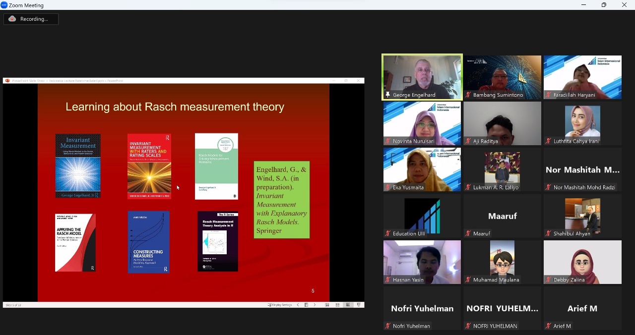The width and height of the screenshot is (635, 335).
Task: Click muted mic icon of Lukman A. R. Laliyo
Action: pyautogui.click(x=468, y=187)
